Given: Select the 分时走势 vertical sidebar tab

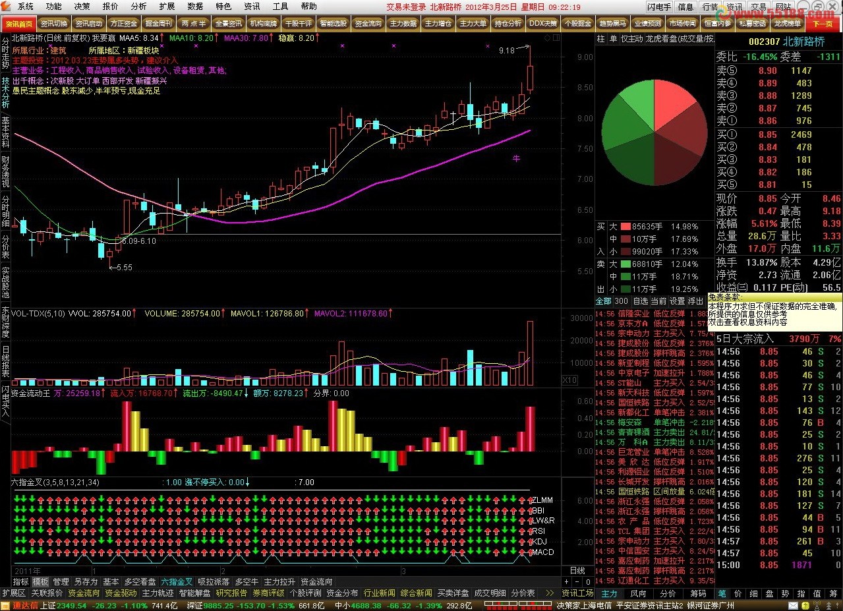Looking at the screenshot, I should 5,53.
